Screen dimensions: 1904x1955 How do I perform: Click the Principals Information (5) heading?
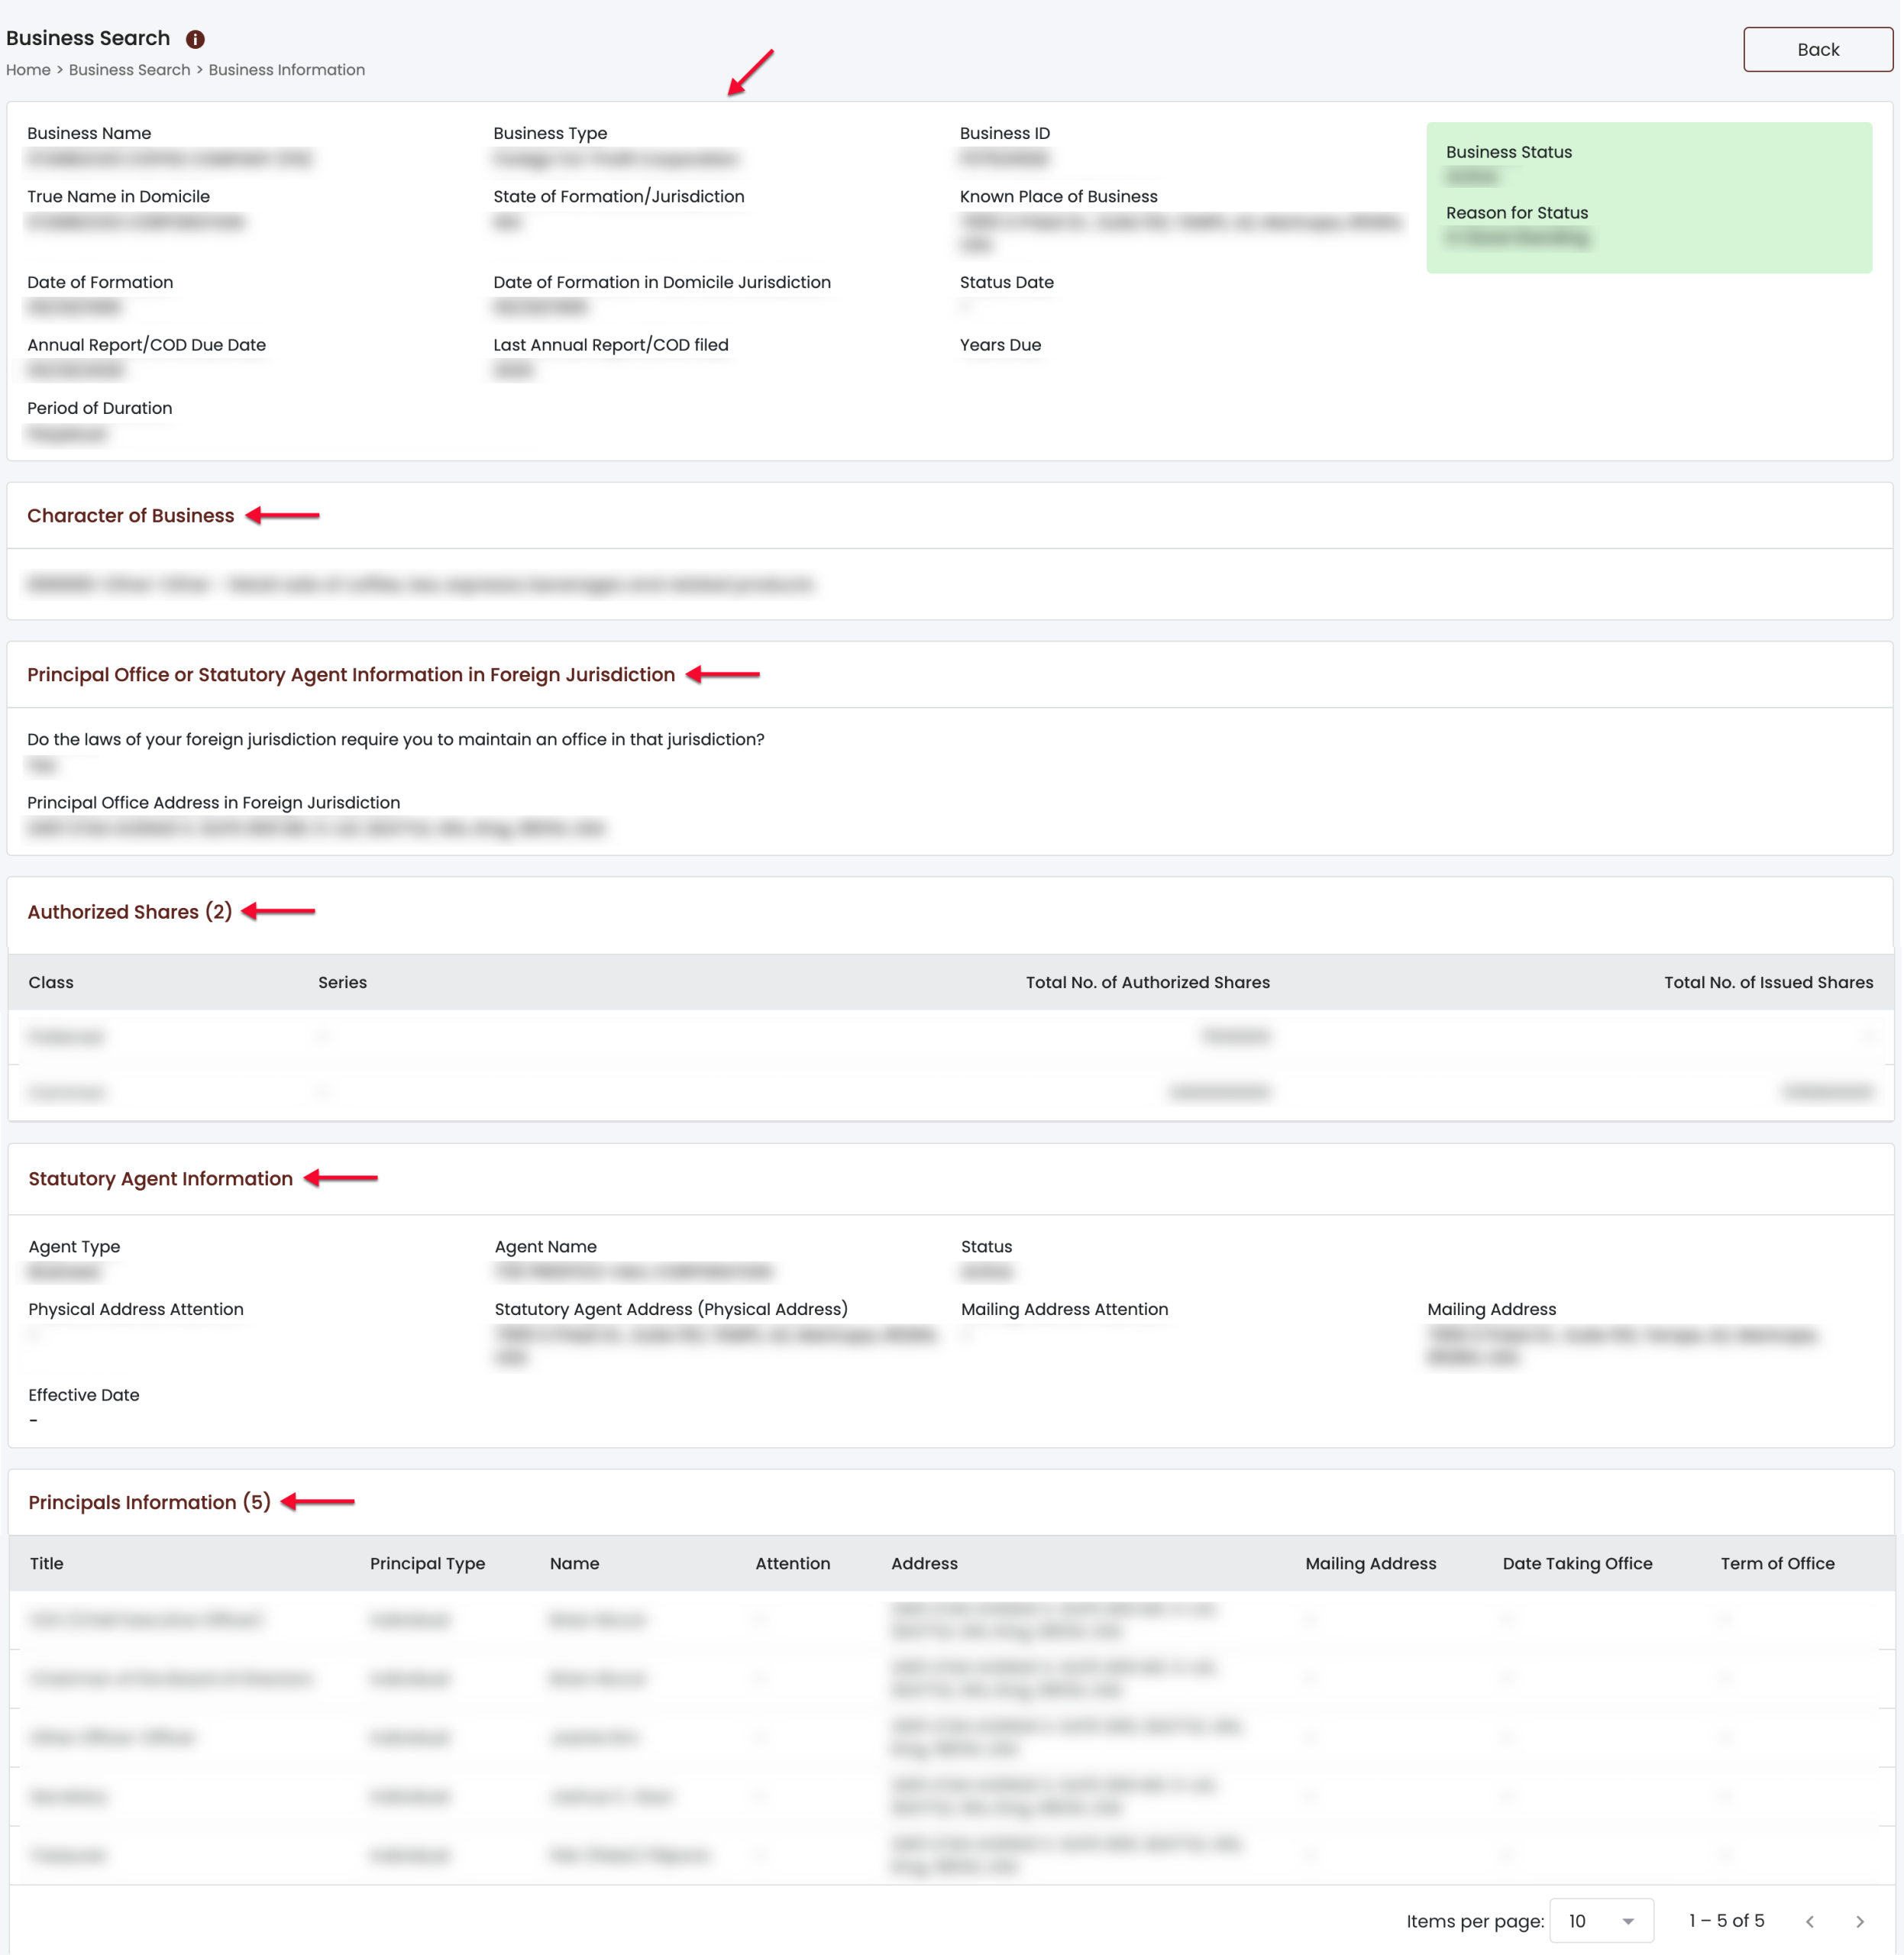coord(149,1502)
